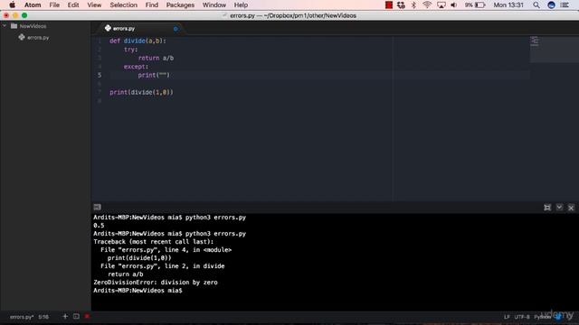Image resolution: width=579 pixels, height=325 pixels.
Task: Open the Apple menu
Action: (12, 5)
